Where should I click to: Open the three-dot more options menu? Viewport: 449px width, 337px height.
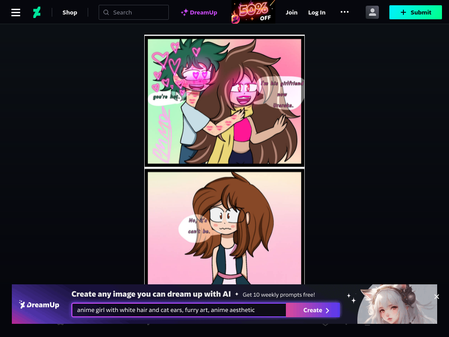click(x=345, y=12)
